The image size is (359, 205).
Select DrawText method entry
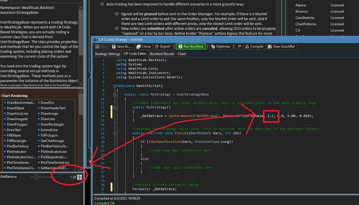click(x=14, y=130)
